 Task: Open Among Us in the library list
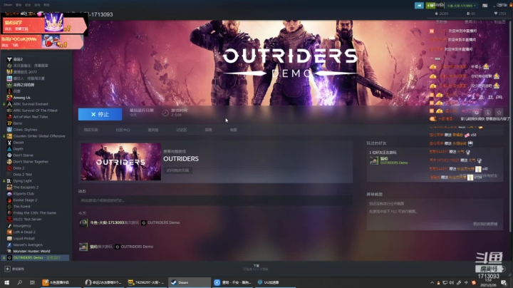(21, 98)
